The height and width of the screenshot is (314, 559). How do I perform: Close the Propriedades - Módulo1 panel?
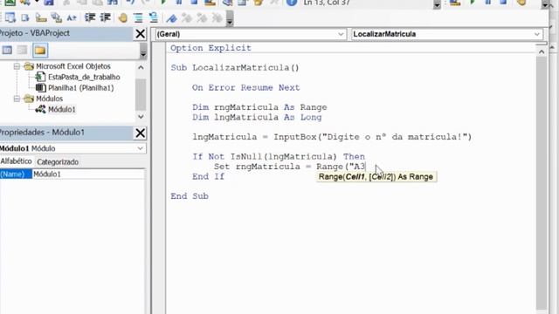[x=141, y=133]
